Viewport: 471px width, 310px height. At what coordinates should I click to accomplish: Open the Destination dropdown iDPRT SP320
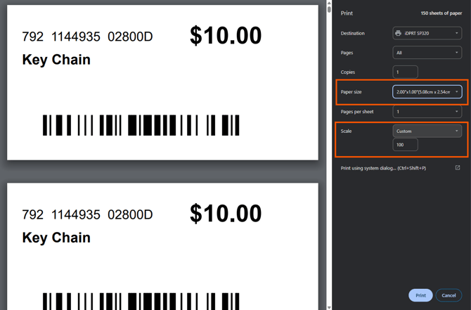pos(427,33)
